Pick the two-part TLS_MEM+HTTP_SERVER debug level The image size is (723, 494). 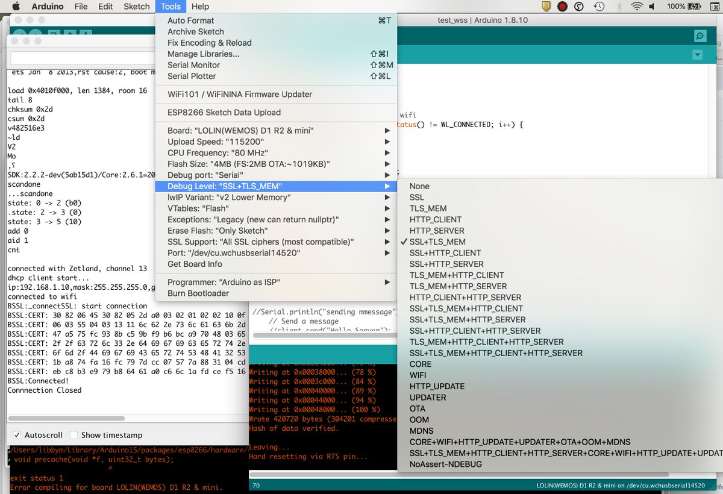pos(560,286)
